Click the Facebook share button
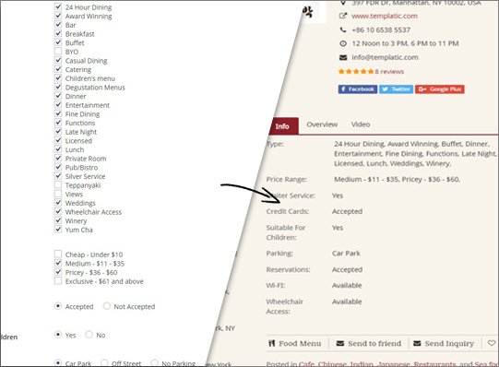The height and width of the screenshot is (367, 499). 358,89
